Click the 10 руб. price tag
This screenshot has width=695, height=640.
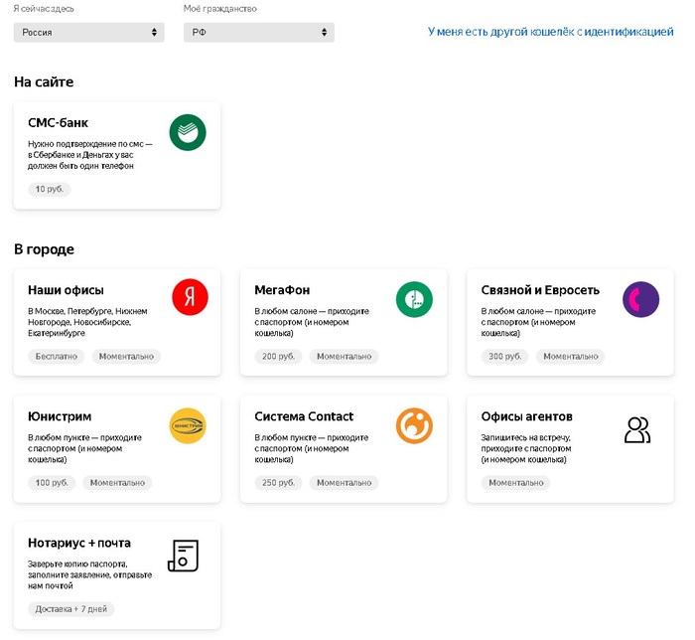click(x=50, y=189)
